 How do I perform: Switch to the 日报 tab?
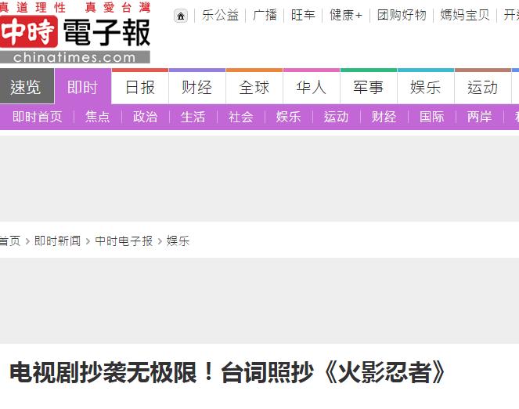click(140, 88)
